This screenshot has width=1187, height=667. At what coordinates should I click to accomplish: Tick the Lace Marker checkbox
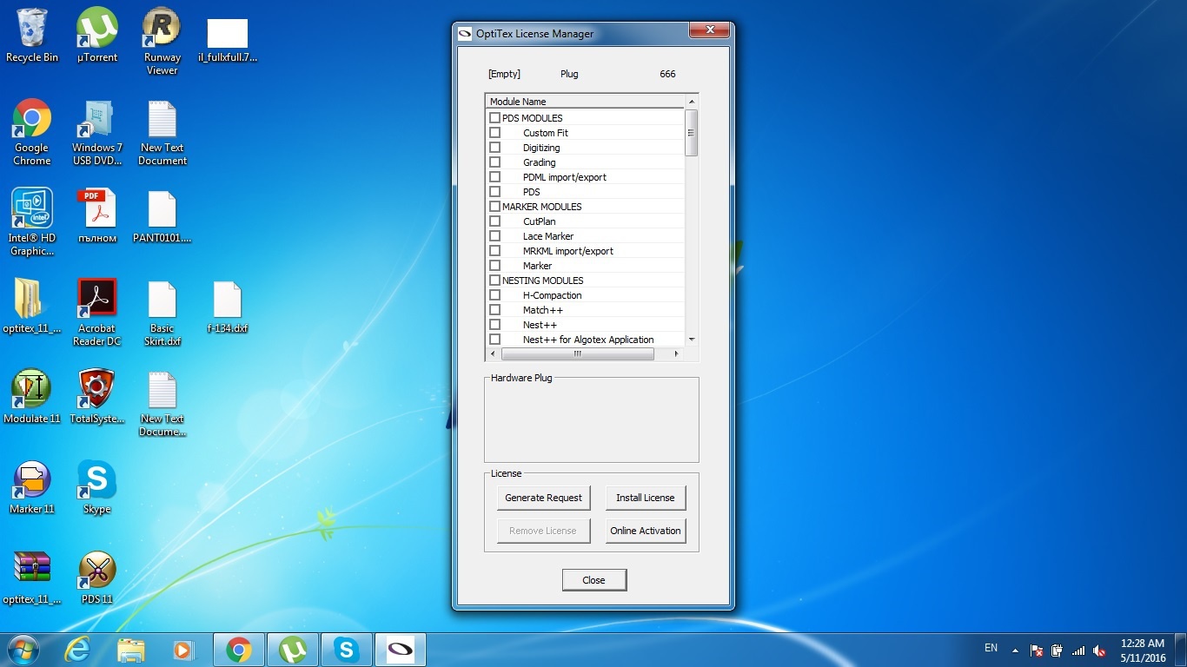pyautogui.click(x=494, y=236)
